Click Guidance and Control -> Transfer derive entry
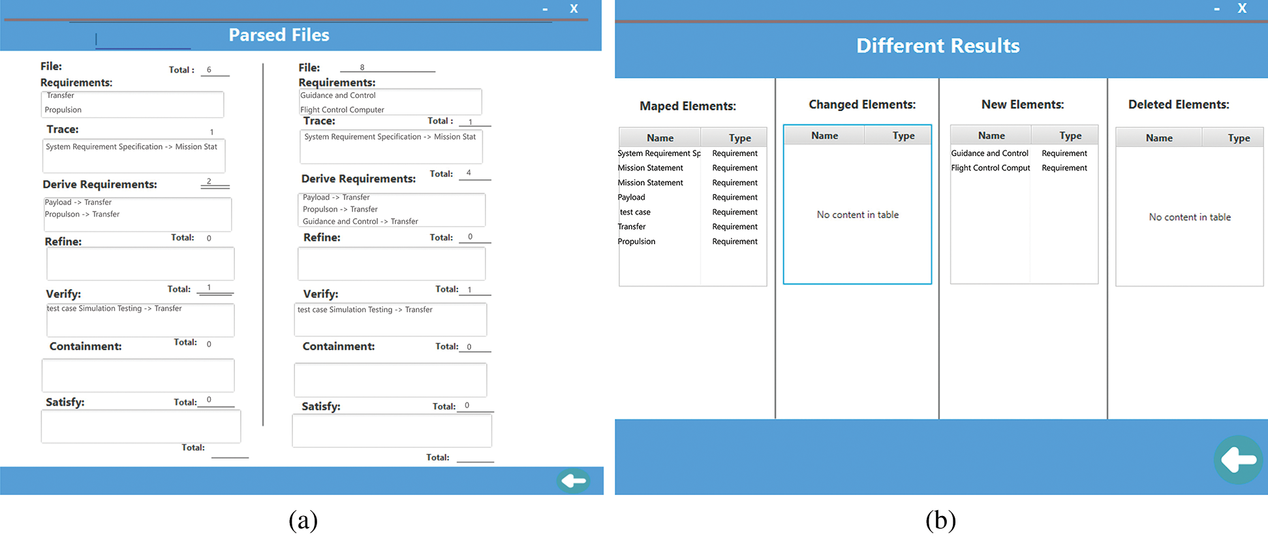1268x544 pixels. click(x=360, y=221)
